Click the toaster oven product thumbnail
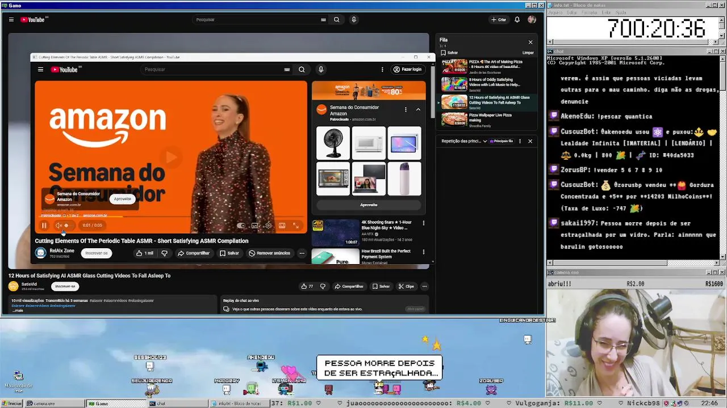This screenshot has width=727, height=408. (x=333, y=179)
